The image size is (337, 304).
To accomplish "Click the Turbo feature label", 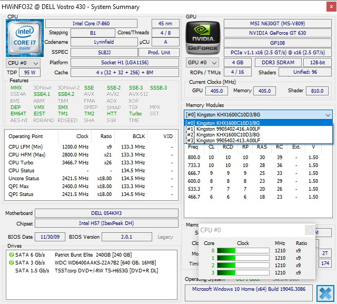I will coord(135,113).
